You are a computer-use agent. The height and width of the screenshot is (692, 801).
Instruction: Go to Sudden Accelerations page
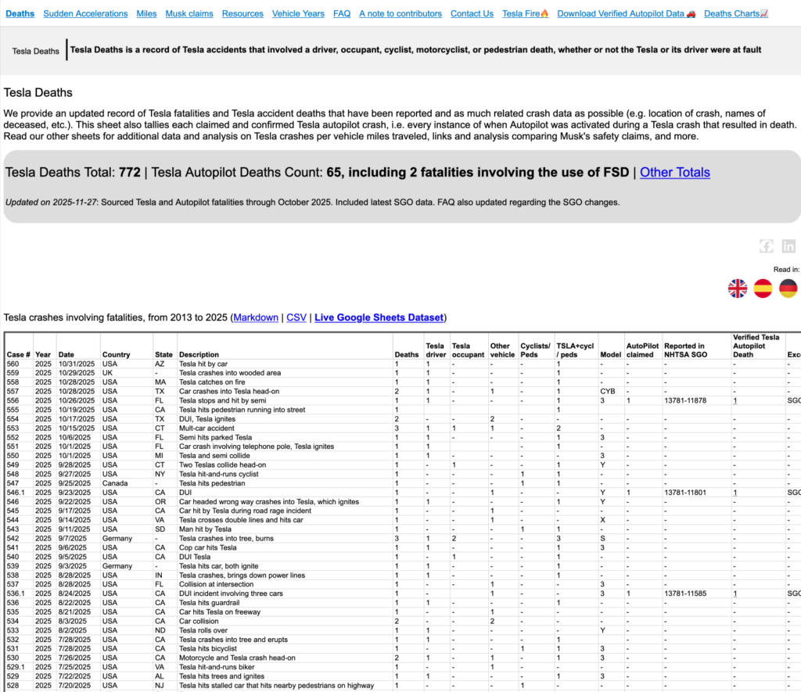tap(85, 14)
